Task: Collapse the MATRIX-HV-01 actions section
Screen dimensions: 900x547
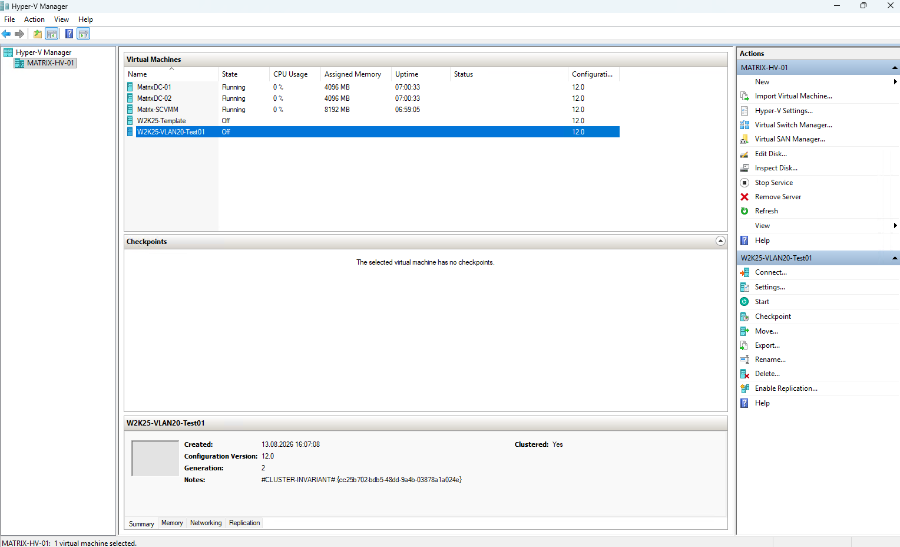Action: point(895,68)
